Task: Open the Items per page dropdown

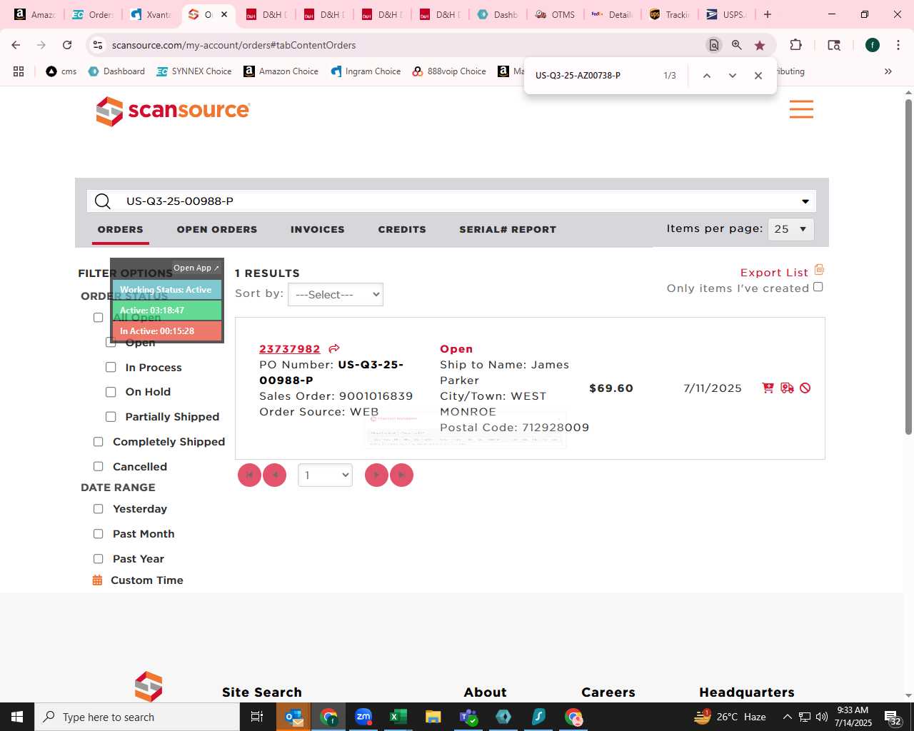Action: 791,229
